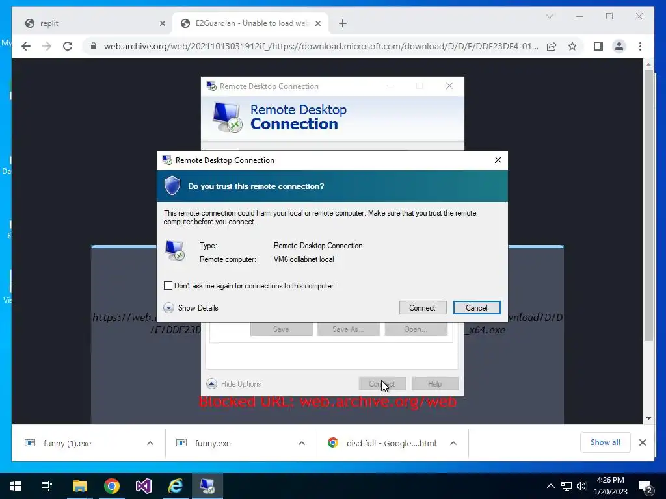Open a new browser tab

pos(343,23)
